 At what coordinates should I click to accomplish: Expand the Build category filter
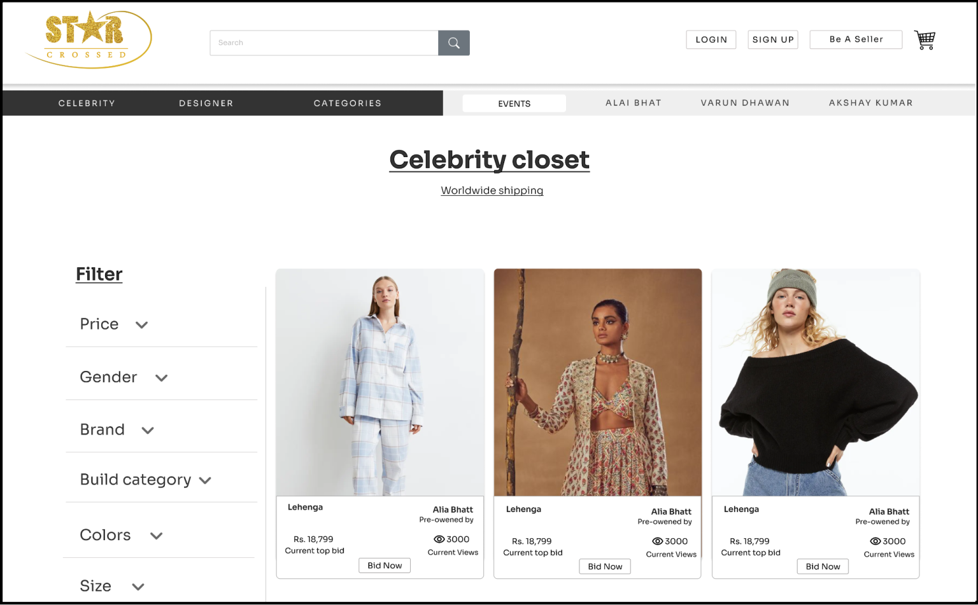(204, 480)
